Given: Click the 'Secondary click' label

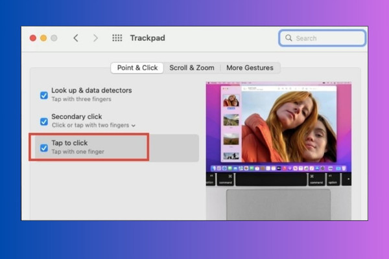Looking at the screenshot, I should [x=77, y=117].
